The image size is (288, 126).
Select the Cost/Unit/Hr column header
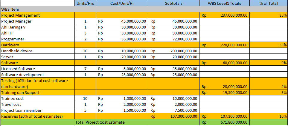coord(122,3)
